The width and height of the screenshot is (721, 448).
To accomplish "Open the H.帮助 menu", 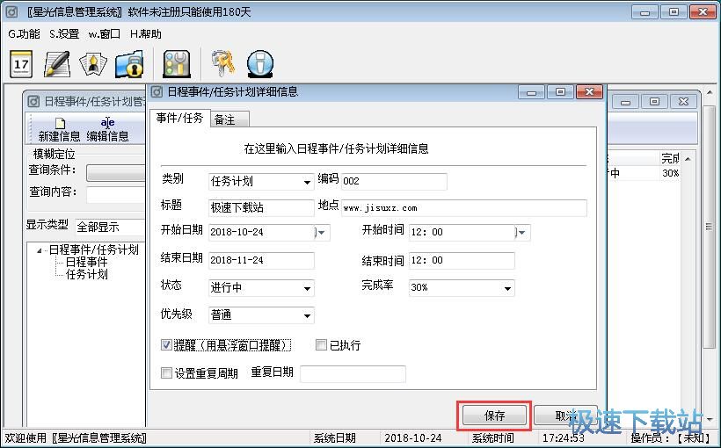I will coord(145,34).
